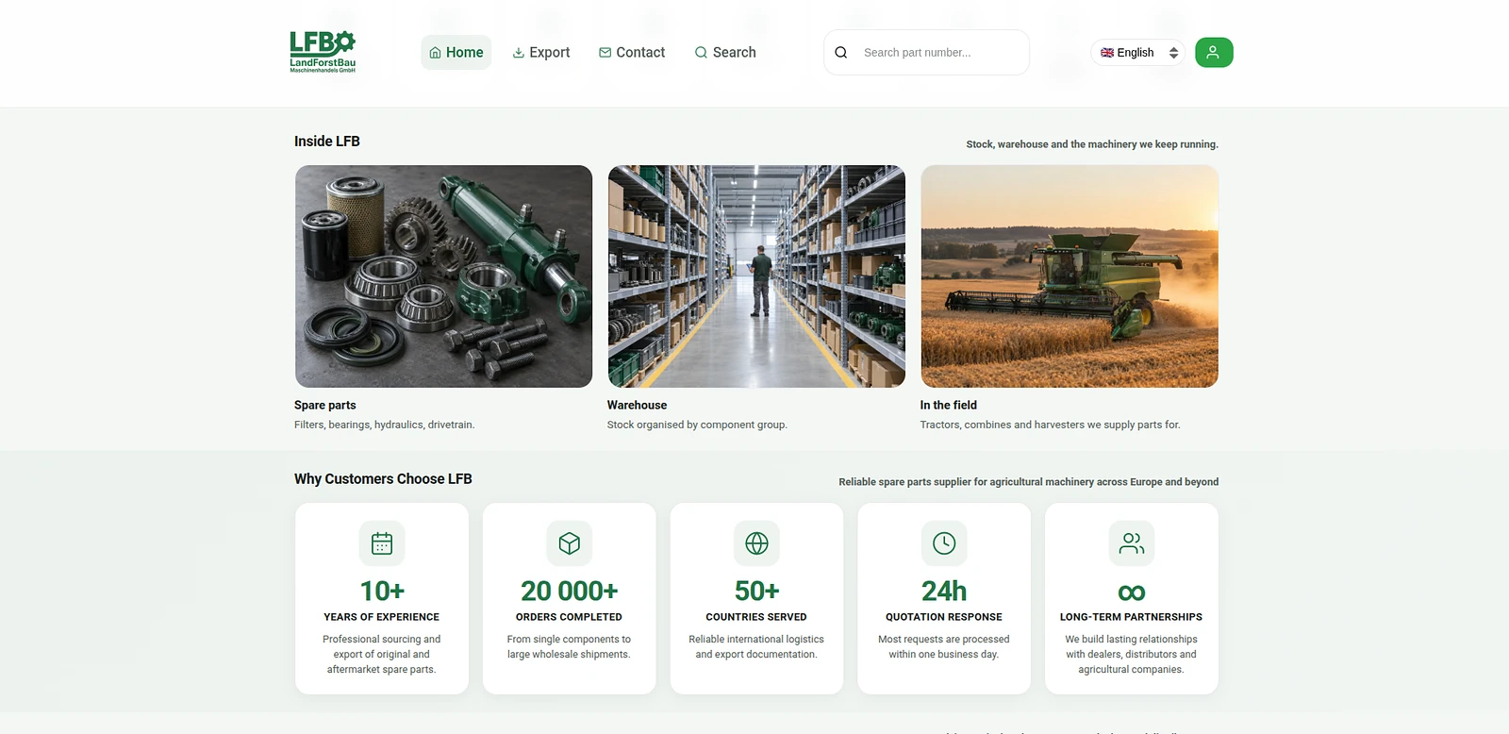Click 'Tractors, combines and harvesters' description
Viewport: 1509px width, 734px height.
(x=1051, y=425)
